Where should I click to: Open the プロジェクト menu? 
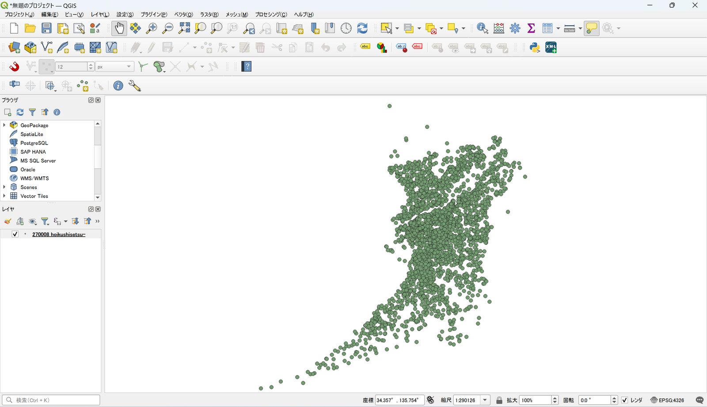coord(19,15)
